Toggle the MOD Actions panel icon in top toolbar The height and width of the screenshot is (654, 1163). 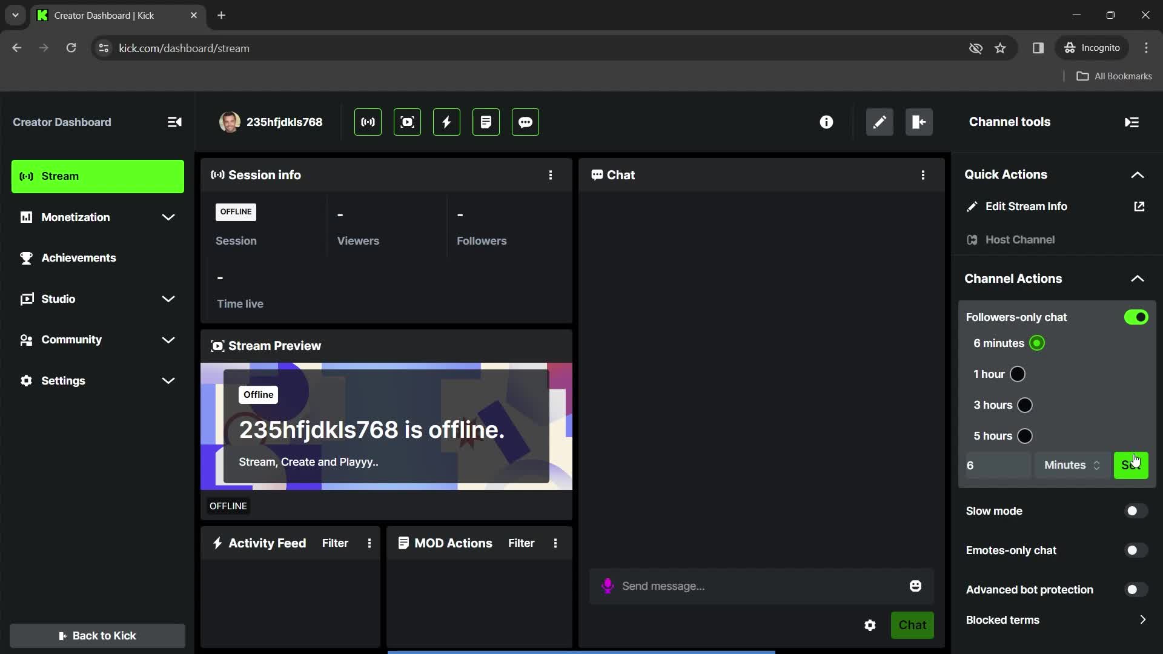tap(486, 122)
